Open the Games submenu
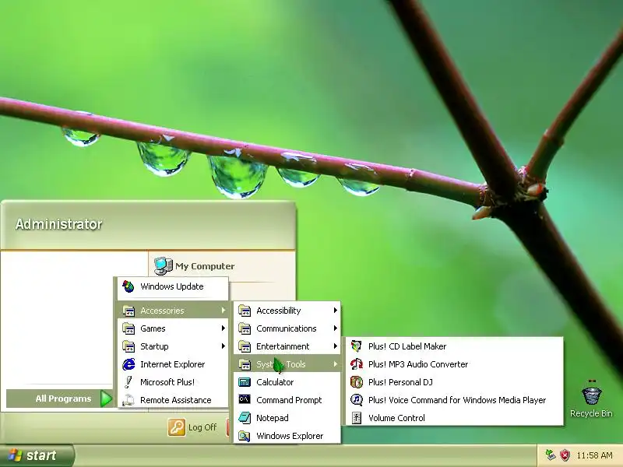The image size is (623, 467). pos(173,328)
